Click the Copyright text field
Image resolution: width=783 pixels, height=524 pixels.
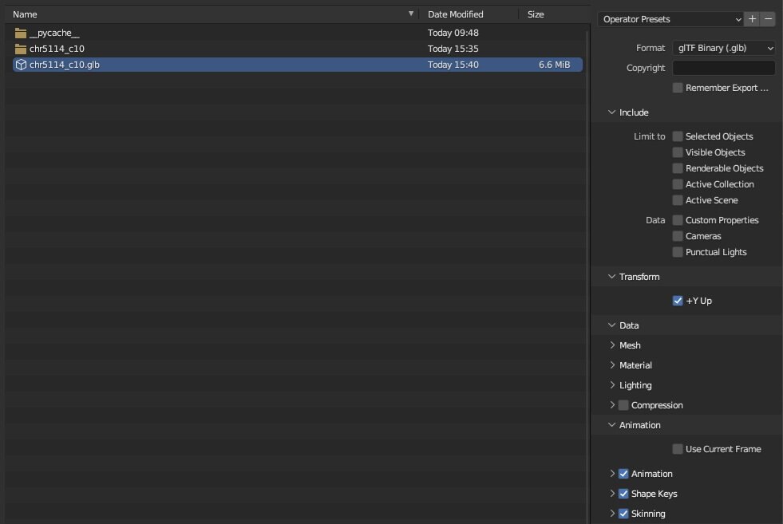pyautogui.click(x=723, y=68)
